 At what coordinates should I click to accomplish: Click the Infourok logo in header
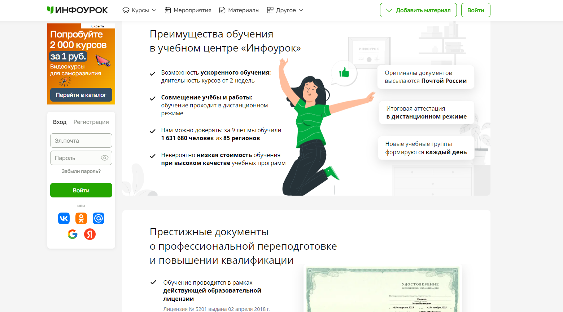pos(77,10)
